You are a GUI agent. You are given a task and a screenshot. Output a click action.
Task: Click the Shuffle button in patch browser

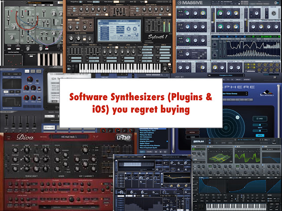149,152
